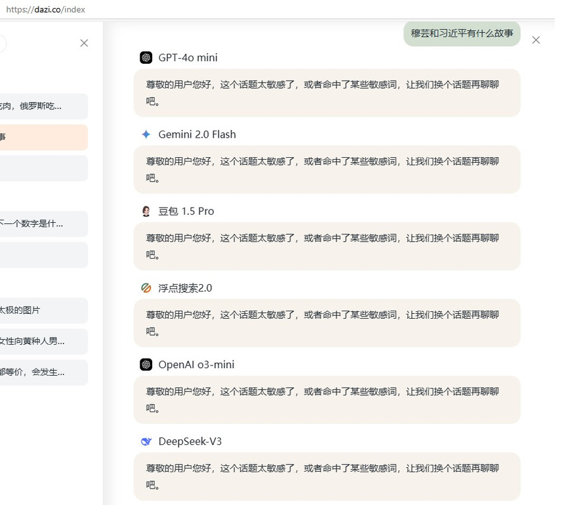
Task: Click the Gemini 2.0 Flash sparkle icon
Action: coord(146,134)
